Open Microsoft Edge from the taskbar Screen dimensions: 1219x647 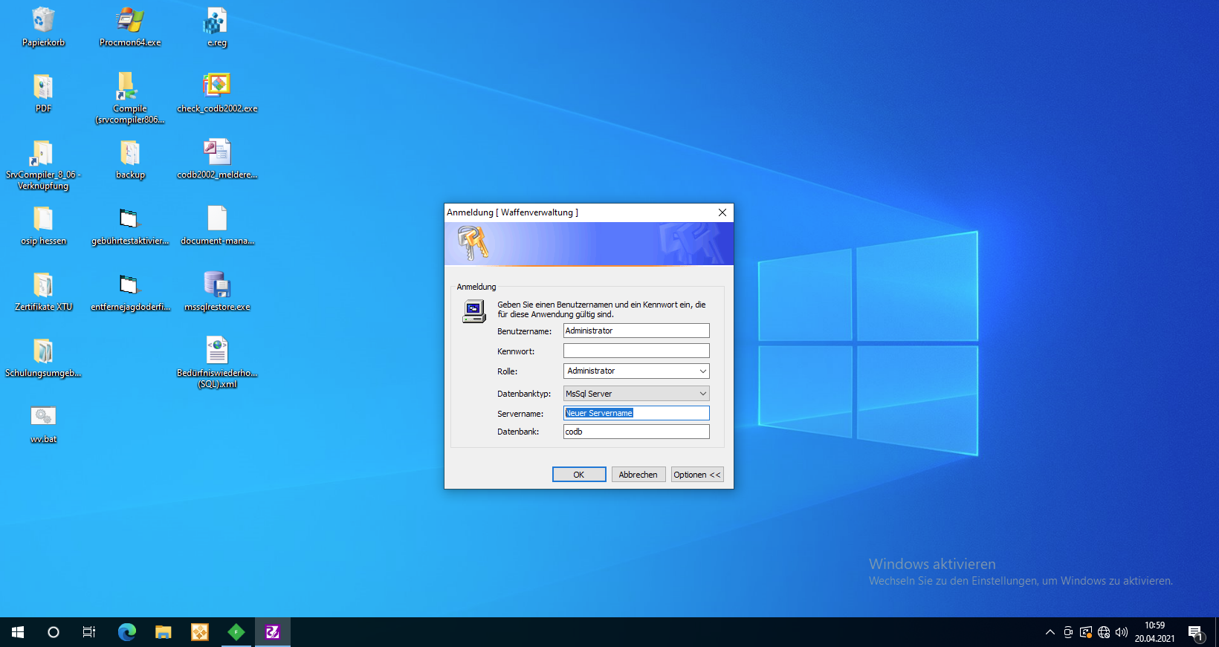pos(127,632)
